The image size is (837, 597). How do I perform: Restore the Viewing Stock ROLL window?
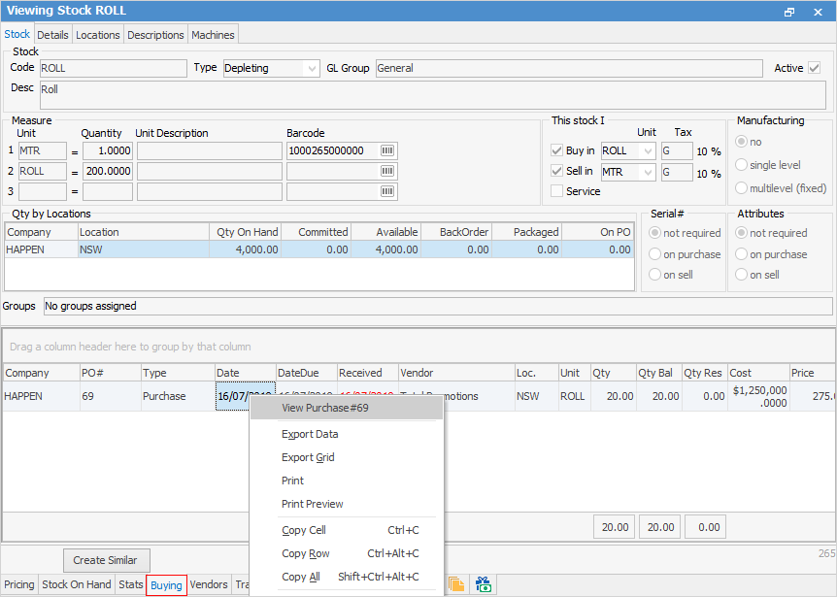click(789, 11)
